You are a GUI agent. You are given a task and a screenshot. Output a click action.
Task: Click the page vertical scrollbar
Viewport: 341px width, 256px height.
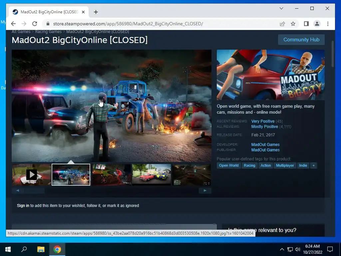(332, 54)
